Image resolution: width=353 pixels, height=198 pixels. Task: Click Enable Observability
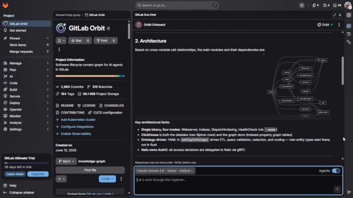pyautogui.click(x=74, y=134)
